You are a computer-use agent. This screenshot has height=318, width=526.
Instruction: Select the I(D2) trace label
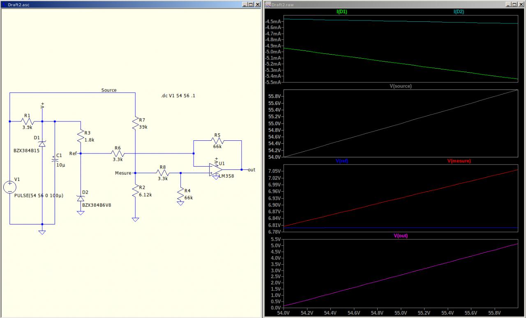[x=459, y=12]
